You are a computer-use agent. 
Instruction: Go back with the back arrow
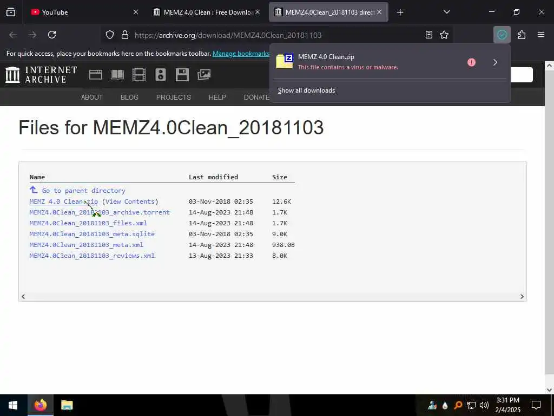(x=13, y=35)
